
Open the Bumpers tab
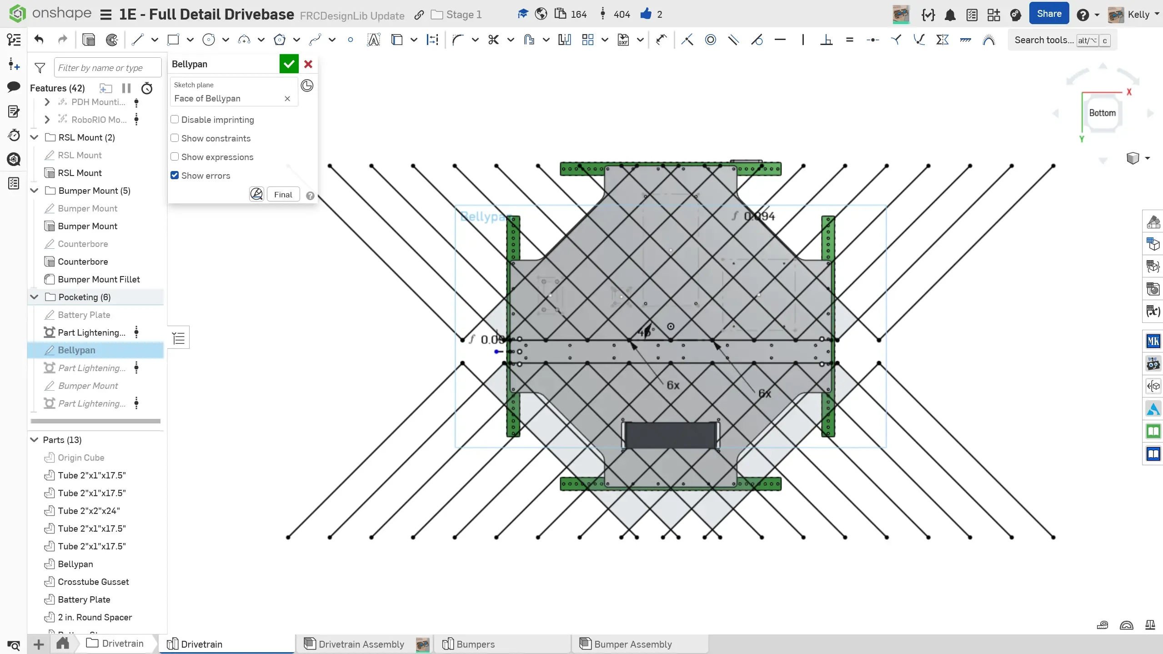pyautogui.click(x=475, y=644)
